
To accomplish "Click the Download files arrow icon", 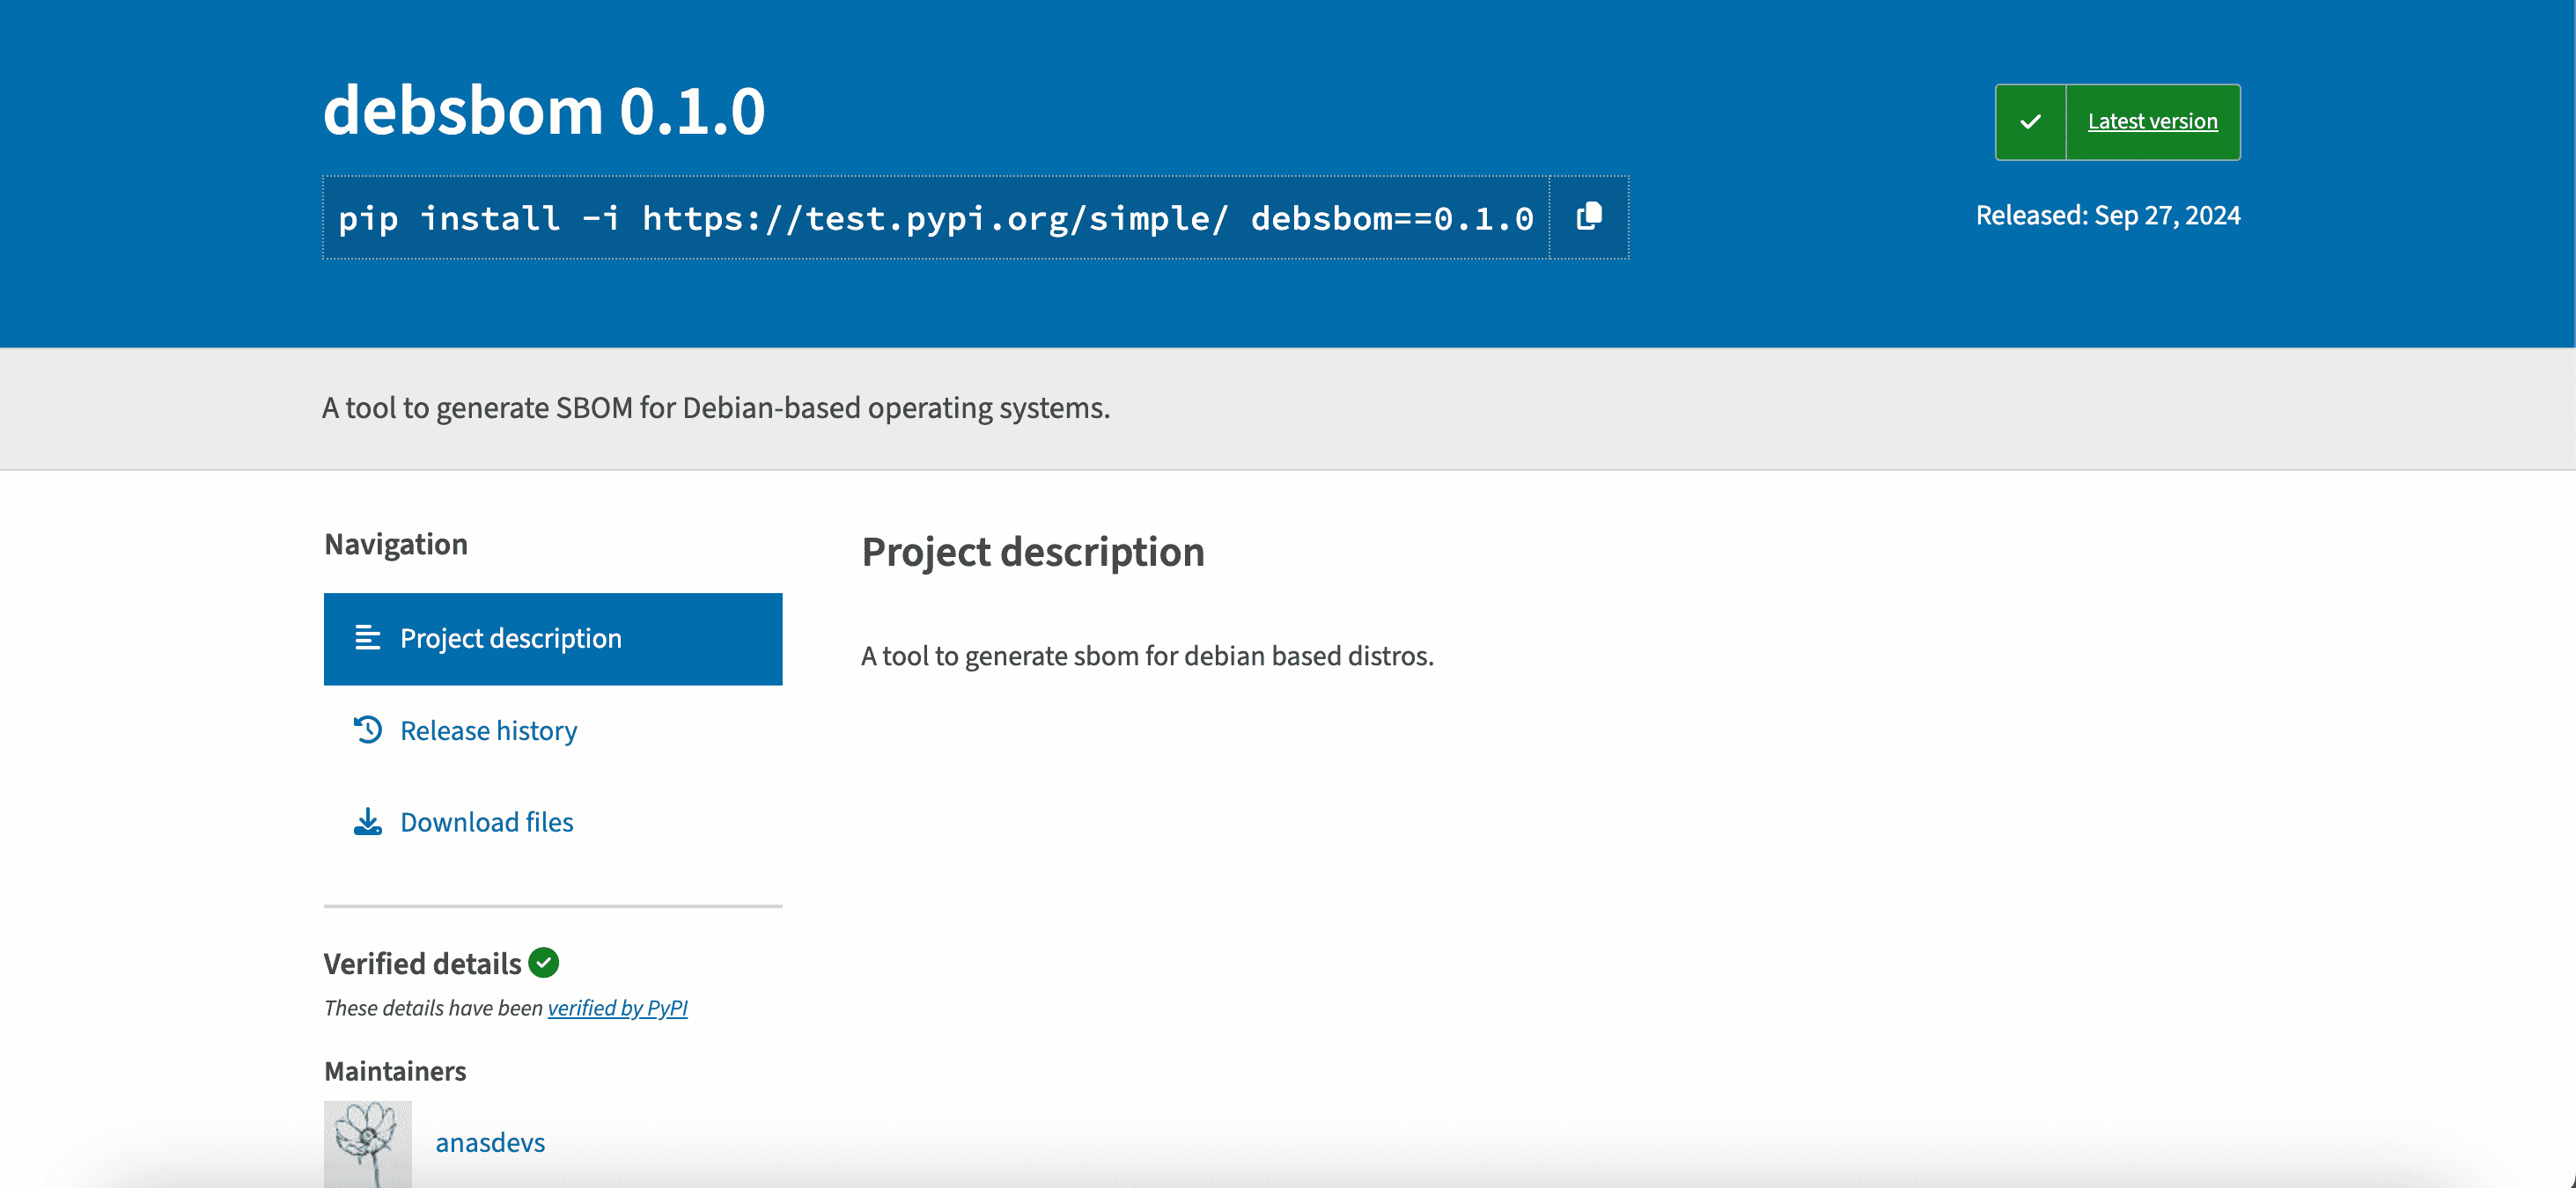I will (x=367, y=821).
